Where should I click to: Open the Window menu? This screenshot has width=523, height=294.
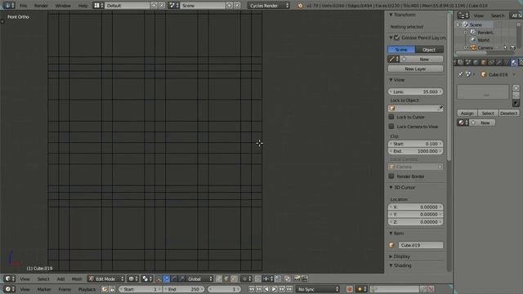point(63,6)
